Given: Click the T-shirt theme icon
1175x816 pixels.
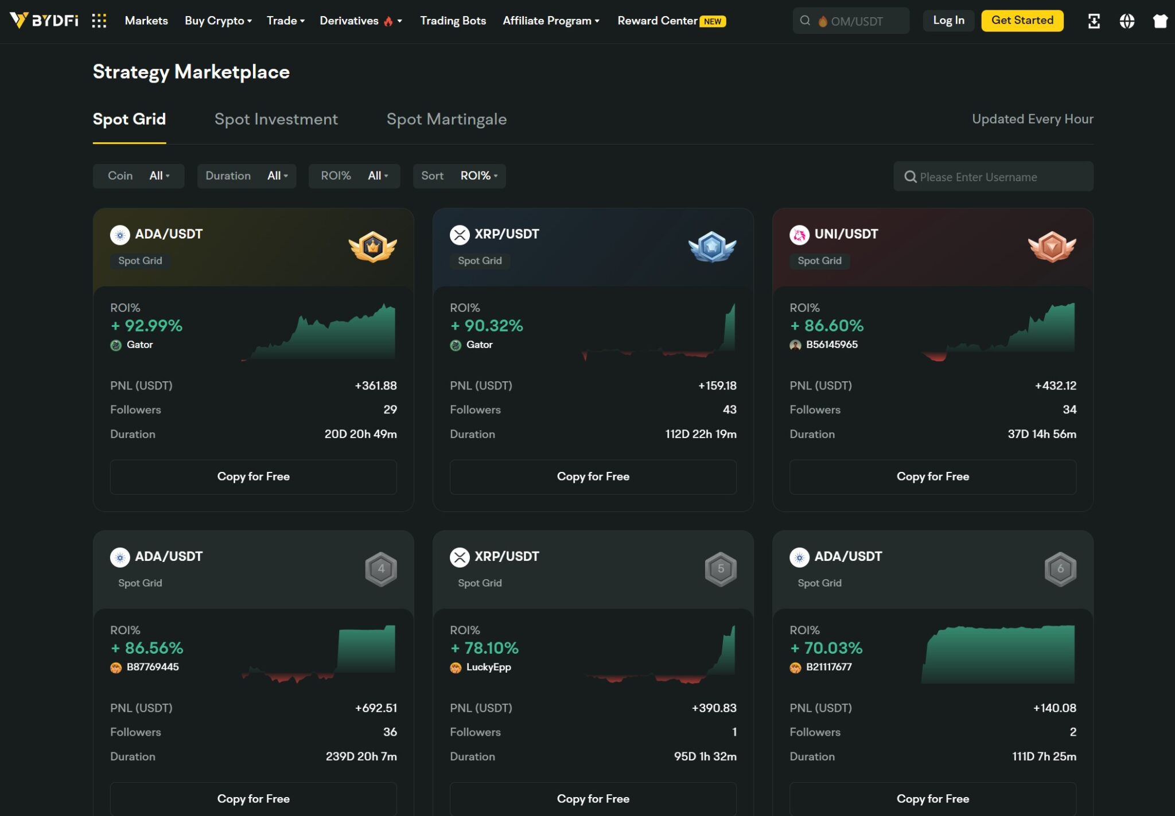Looking at the screenshot, I should click(1160, 21).
